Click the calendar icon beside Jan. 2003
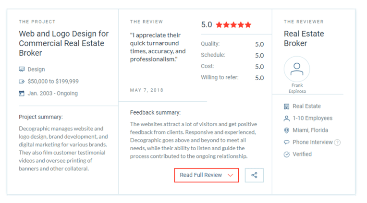Viewport: 367px width, 203px height. [x=22, y=93]
